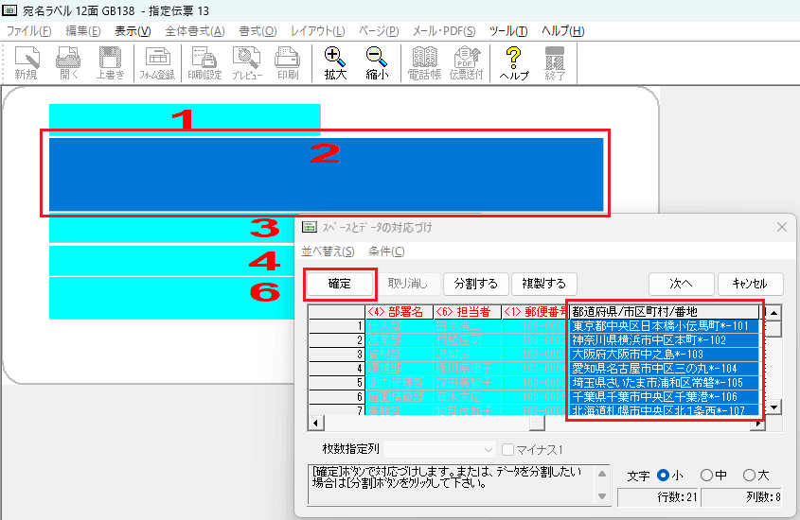Click cell 田中浩二 in 担当者 column
The image size is (800, 520).
(467, 326)
